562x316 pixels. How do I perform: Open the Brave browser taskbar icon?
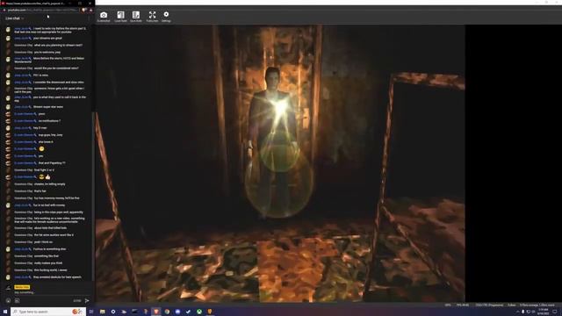[x=156, y=312]
